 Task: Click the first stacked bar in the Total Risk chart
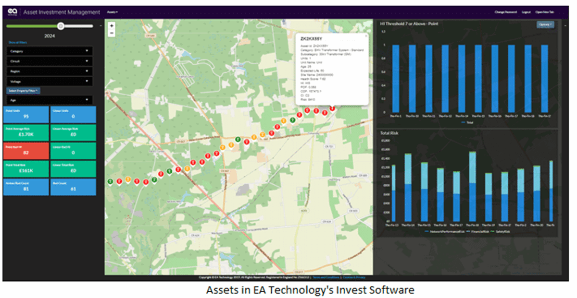point(393,194)
